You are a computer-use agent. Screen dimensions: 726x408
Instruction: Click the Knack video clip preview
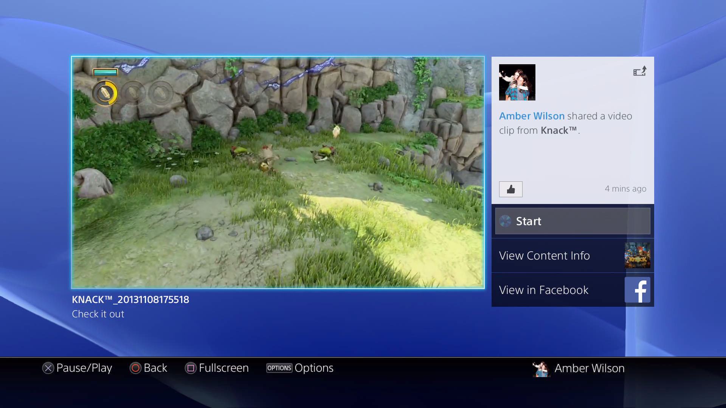coord(278,173)
